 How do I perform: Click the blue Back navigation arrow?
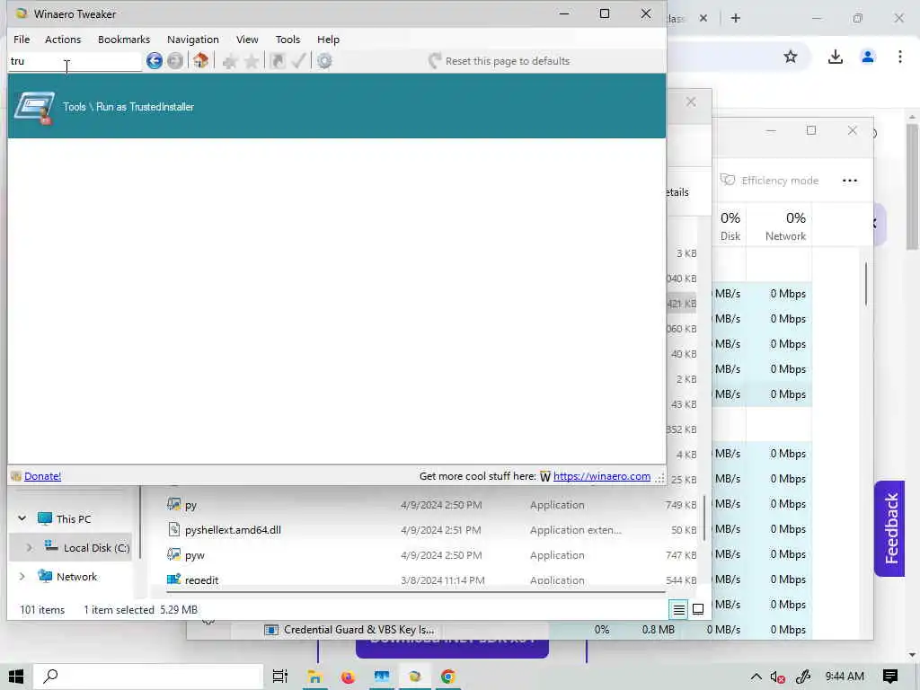tap(155, 60)
